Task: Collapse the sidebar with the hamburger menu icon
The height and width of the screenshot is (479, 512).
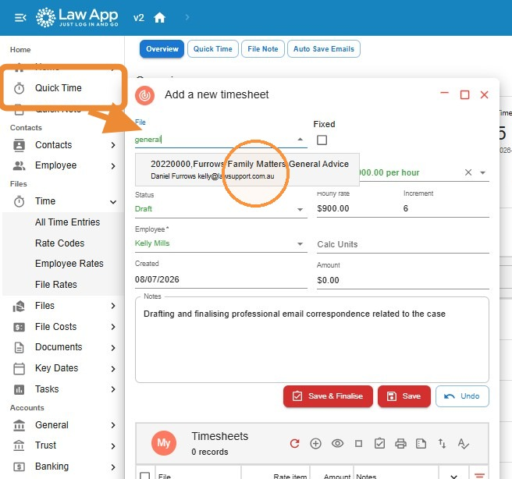Action: pyautogui.click(x=20, y=18)
